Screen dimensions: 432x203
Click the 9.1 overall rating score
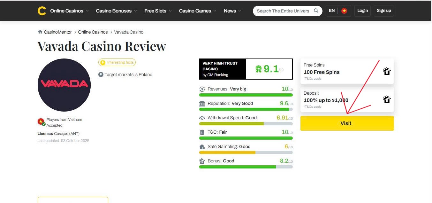click(271, 69)
